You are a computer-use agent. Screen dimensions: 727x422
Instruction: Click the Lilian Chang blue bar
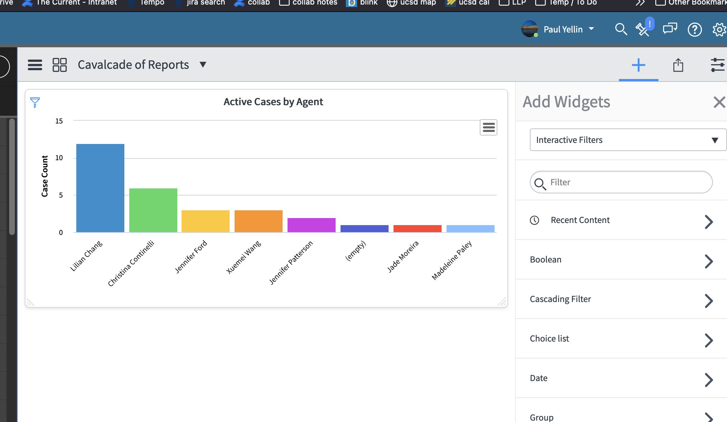[x=100, y=188]
